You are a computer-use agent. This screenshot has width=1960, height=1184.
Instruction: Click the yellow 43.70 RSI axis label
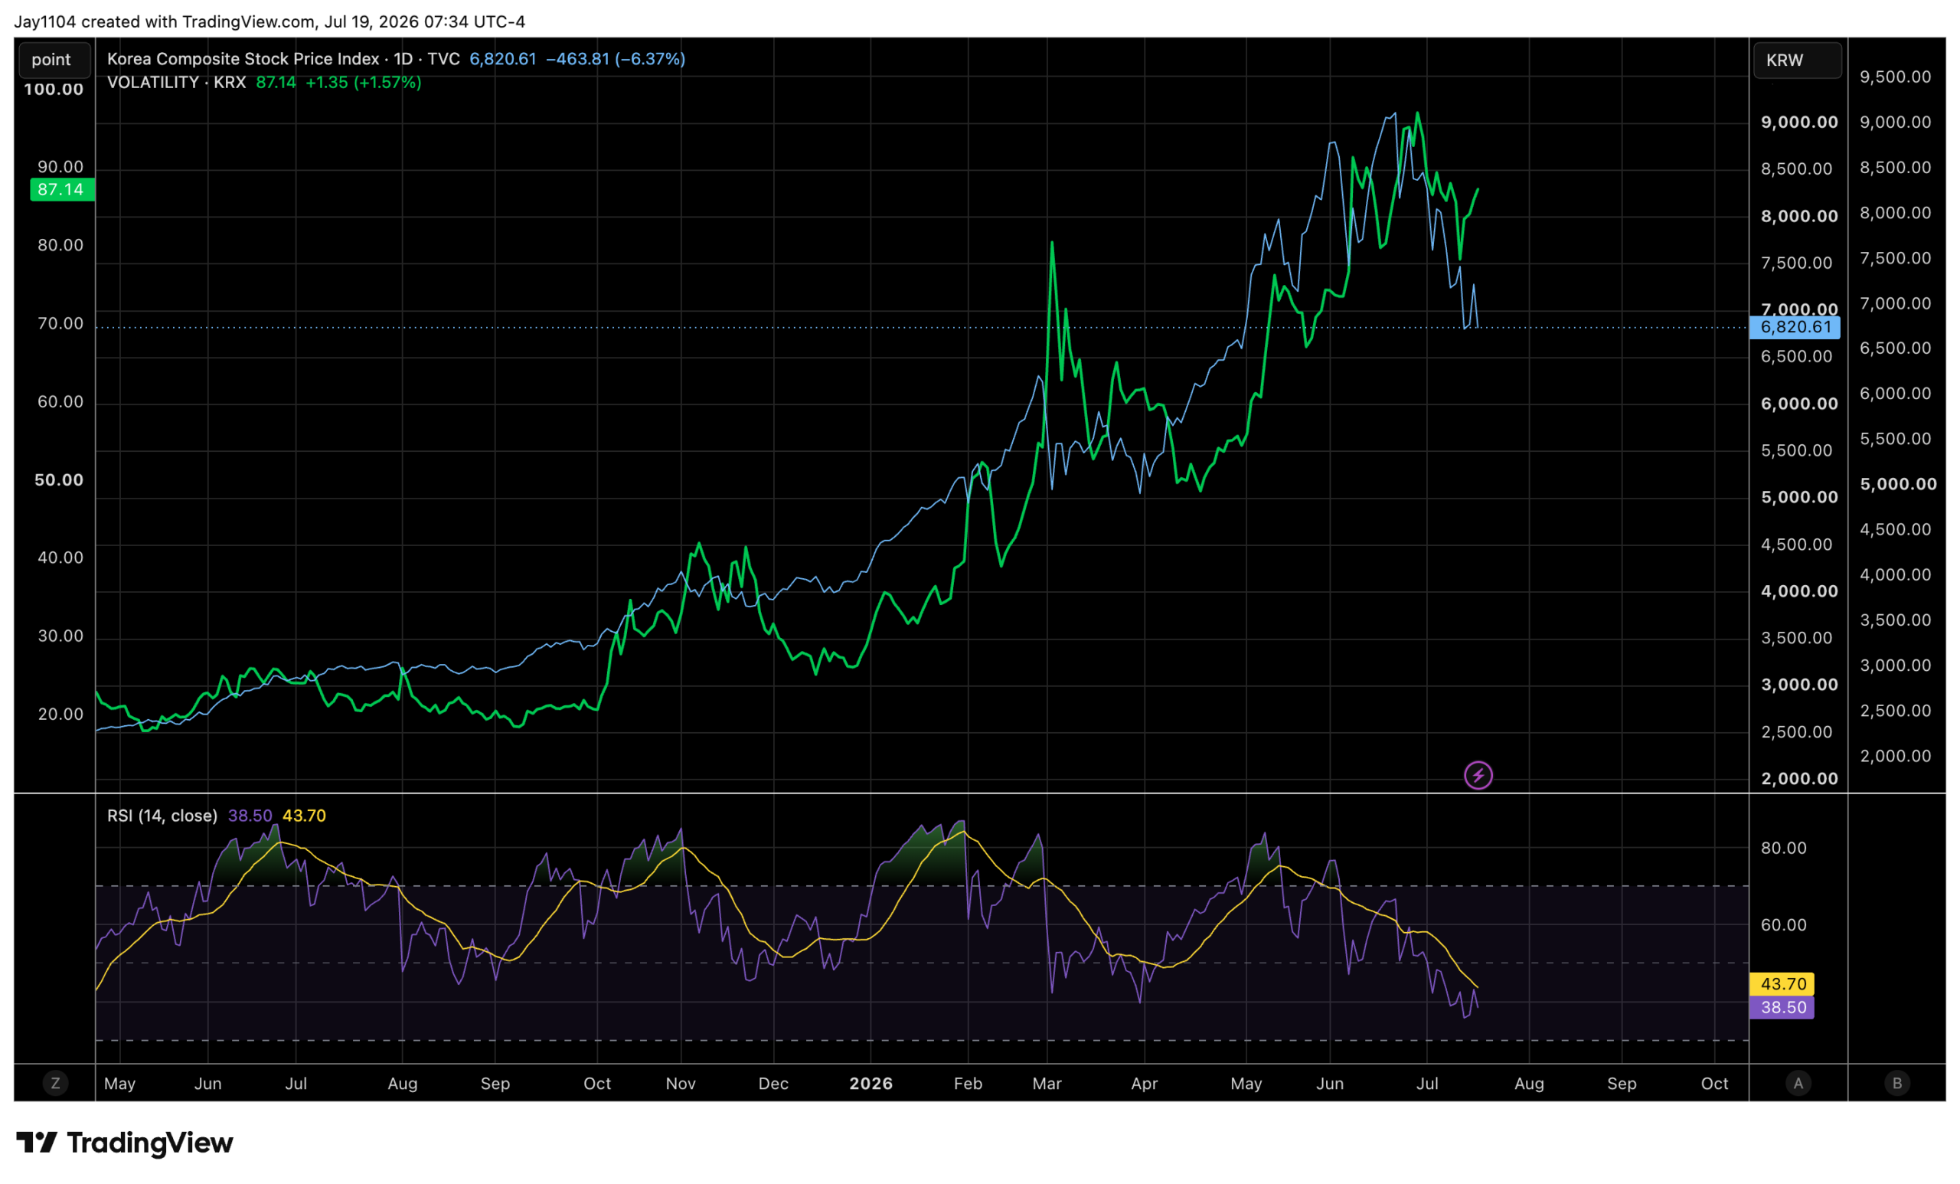click(1782, 983)
